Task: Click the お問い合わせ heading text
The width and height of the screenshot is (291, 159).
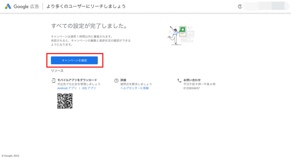Action: click(x=192, y=80)
